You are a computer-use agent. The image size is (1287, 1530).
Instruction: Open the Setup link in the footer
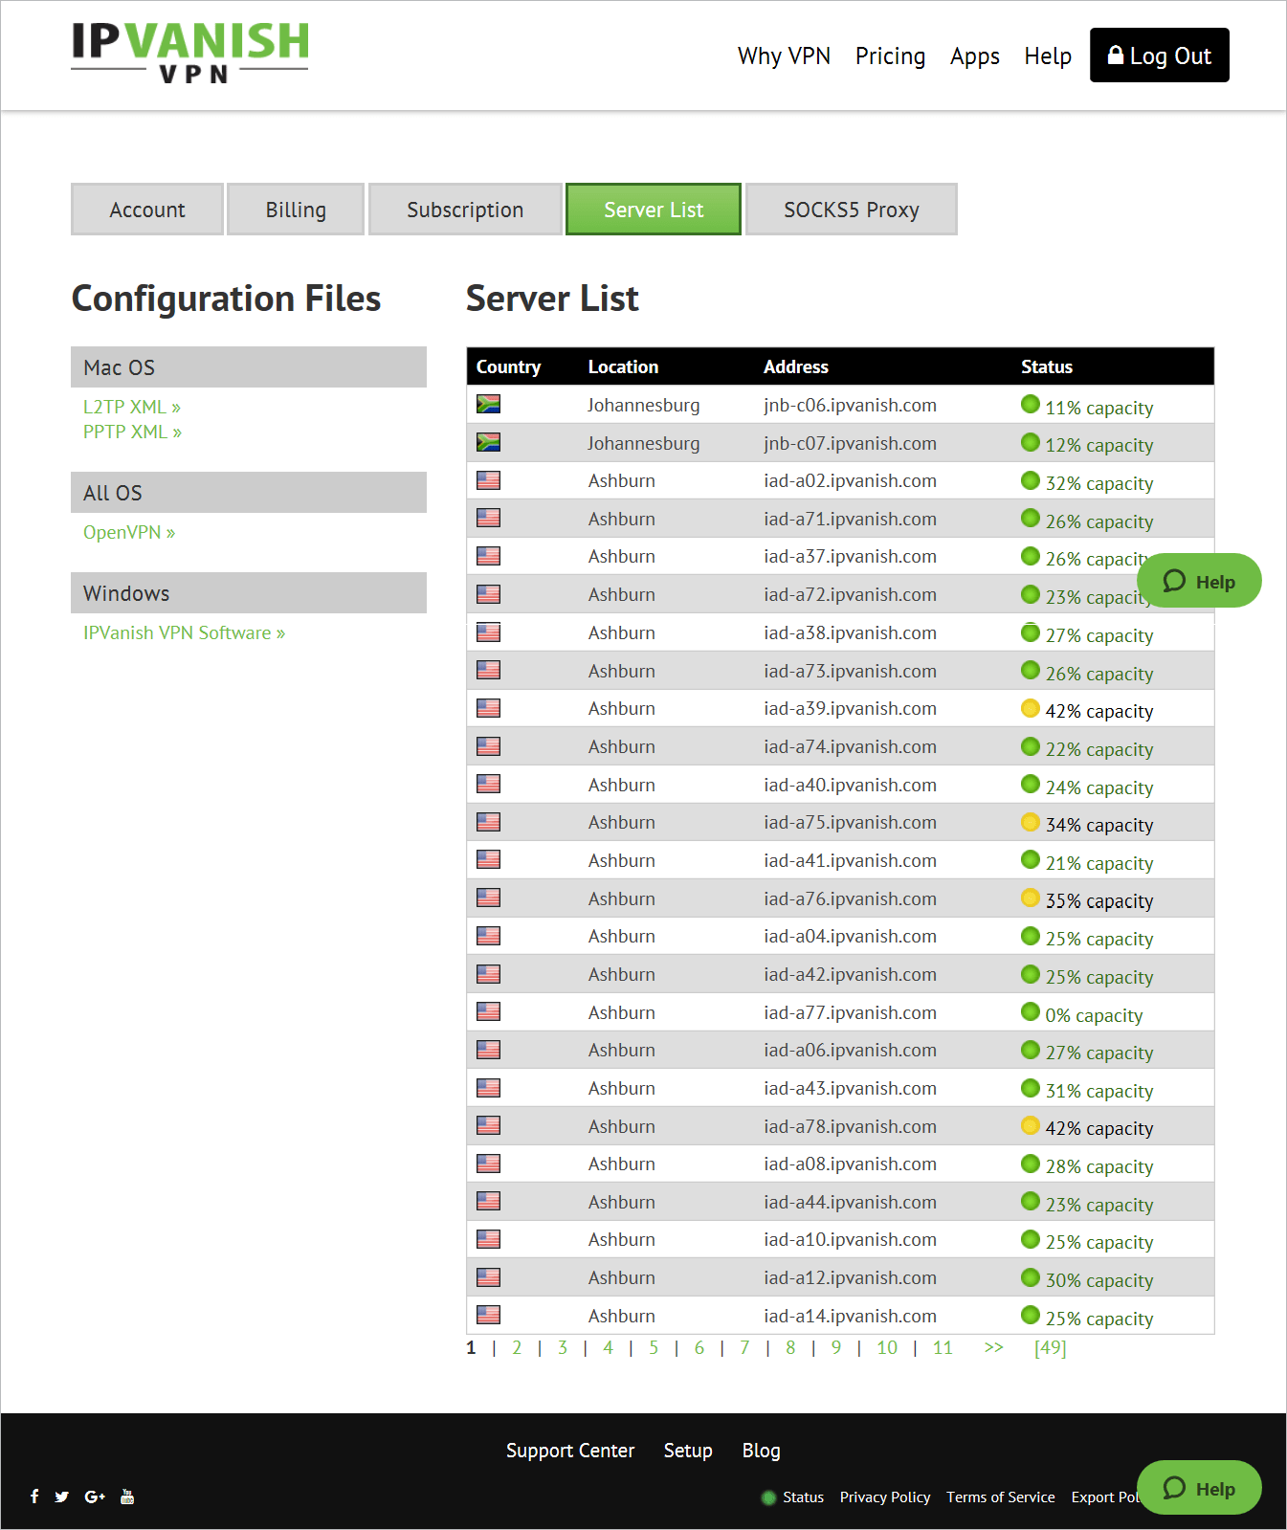tap(688, 1451)
